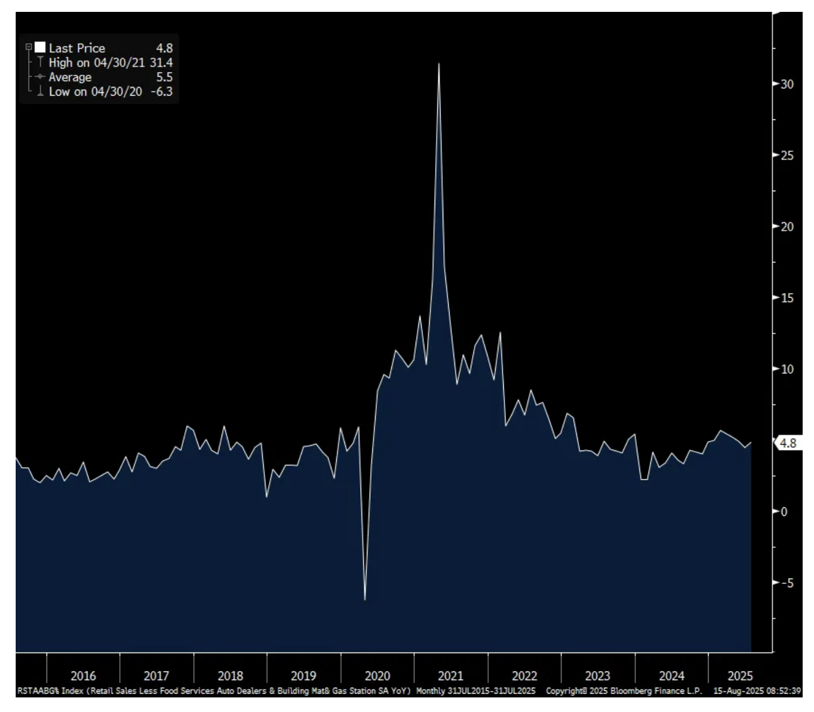
Task: Click the white Last Price color swatch
Action: click(40, 48)
